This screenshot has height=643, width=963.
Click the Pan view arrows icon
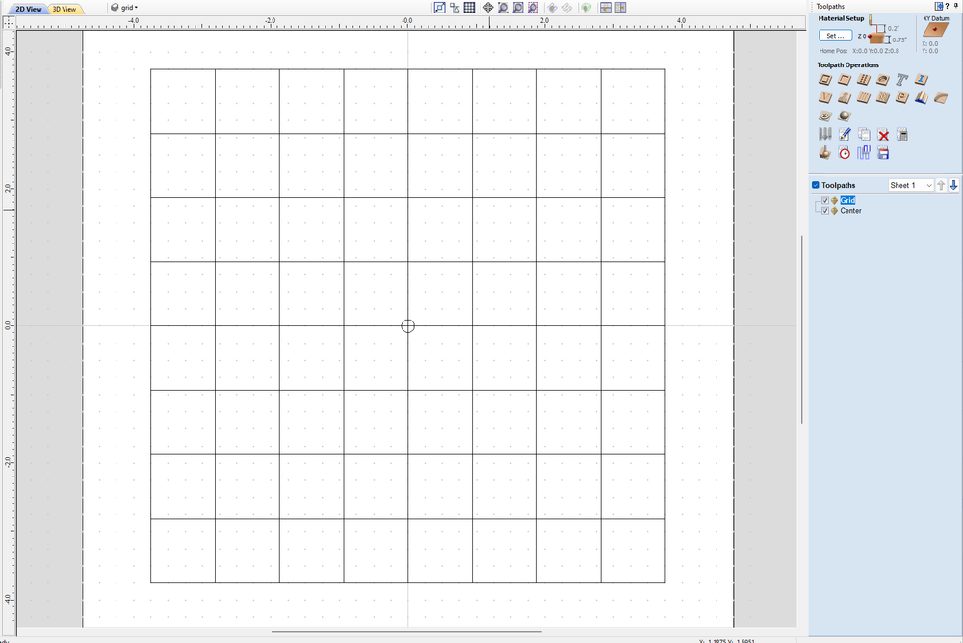488,8
